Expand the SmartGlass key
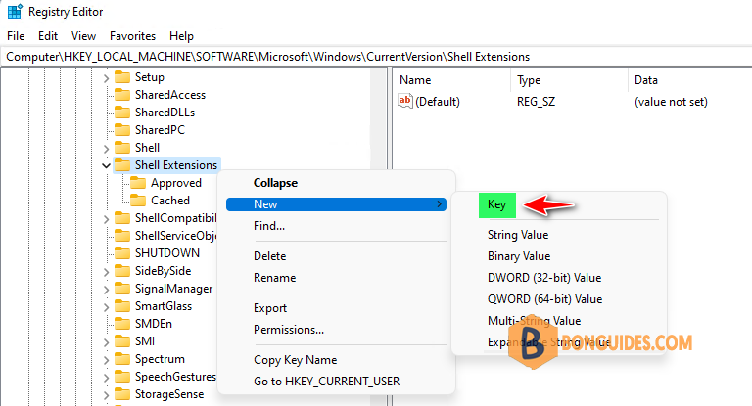 [x=106, y=307]
